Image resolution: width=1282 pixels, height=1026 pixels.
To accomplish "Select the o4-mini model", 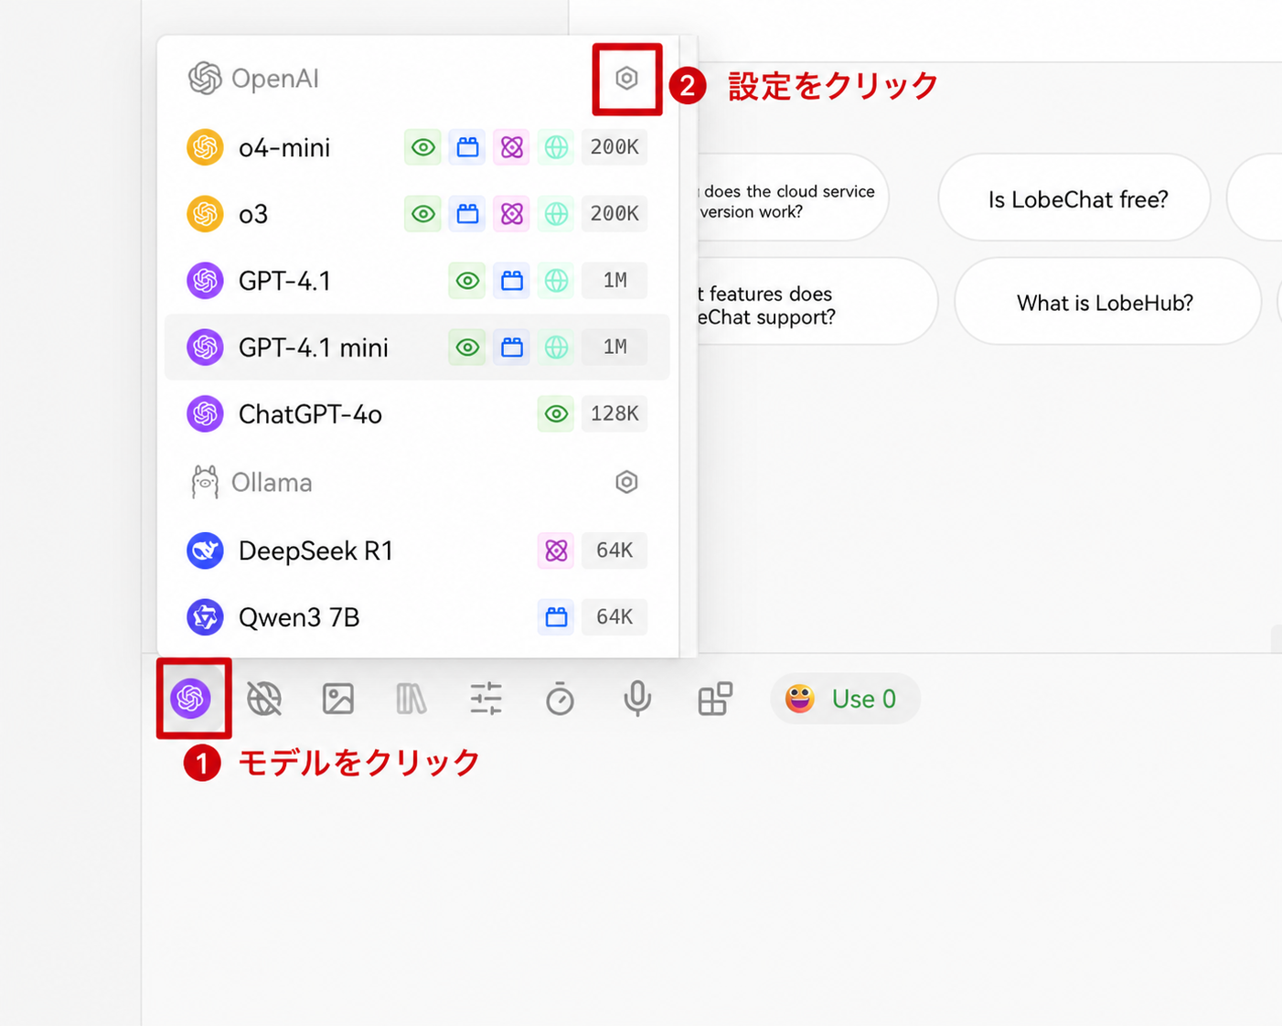I will click(417, 147).
